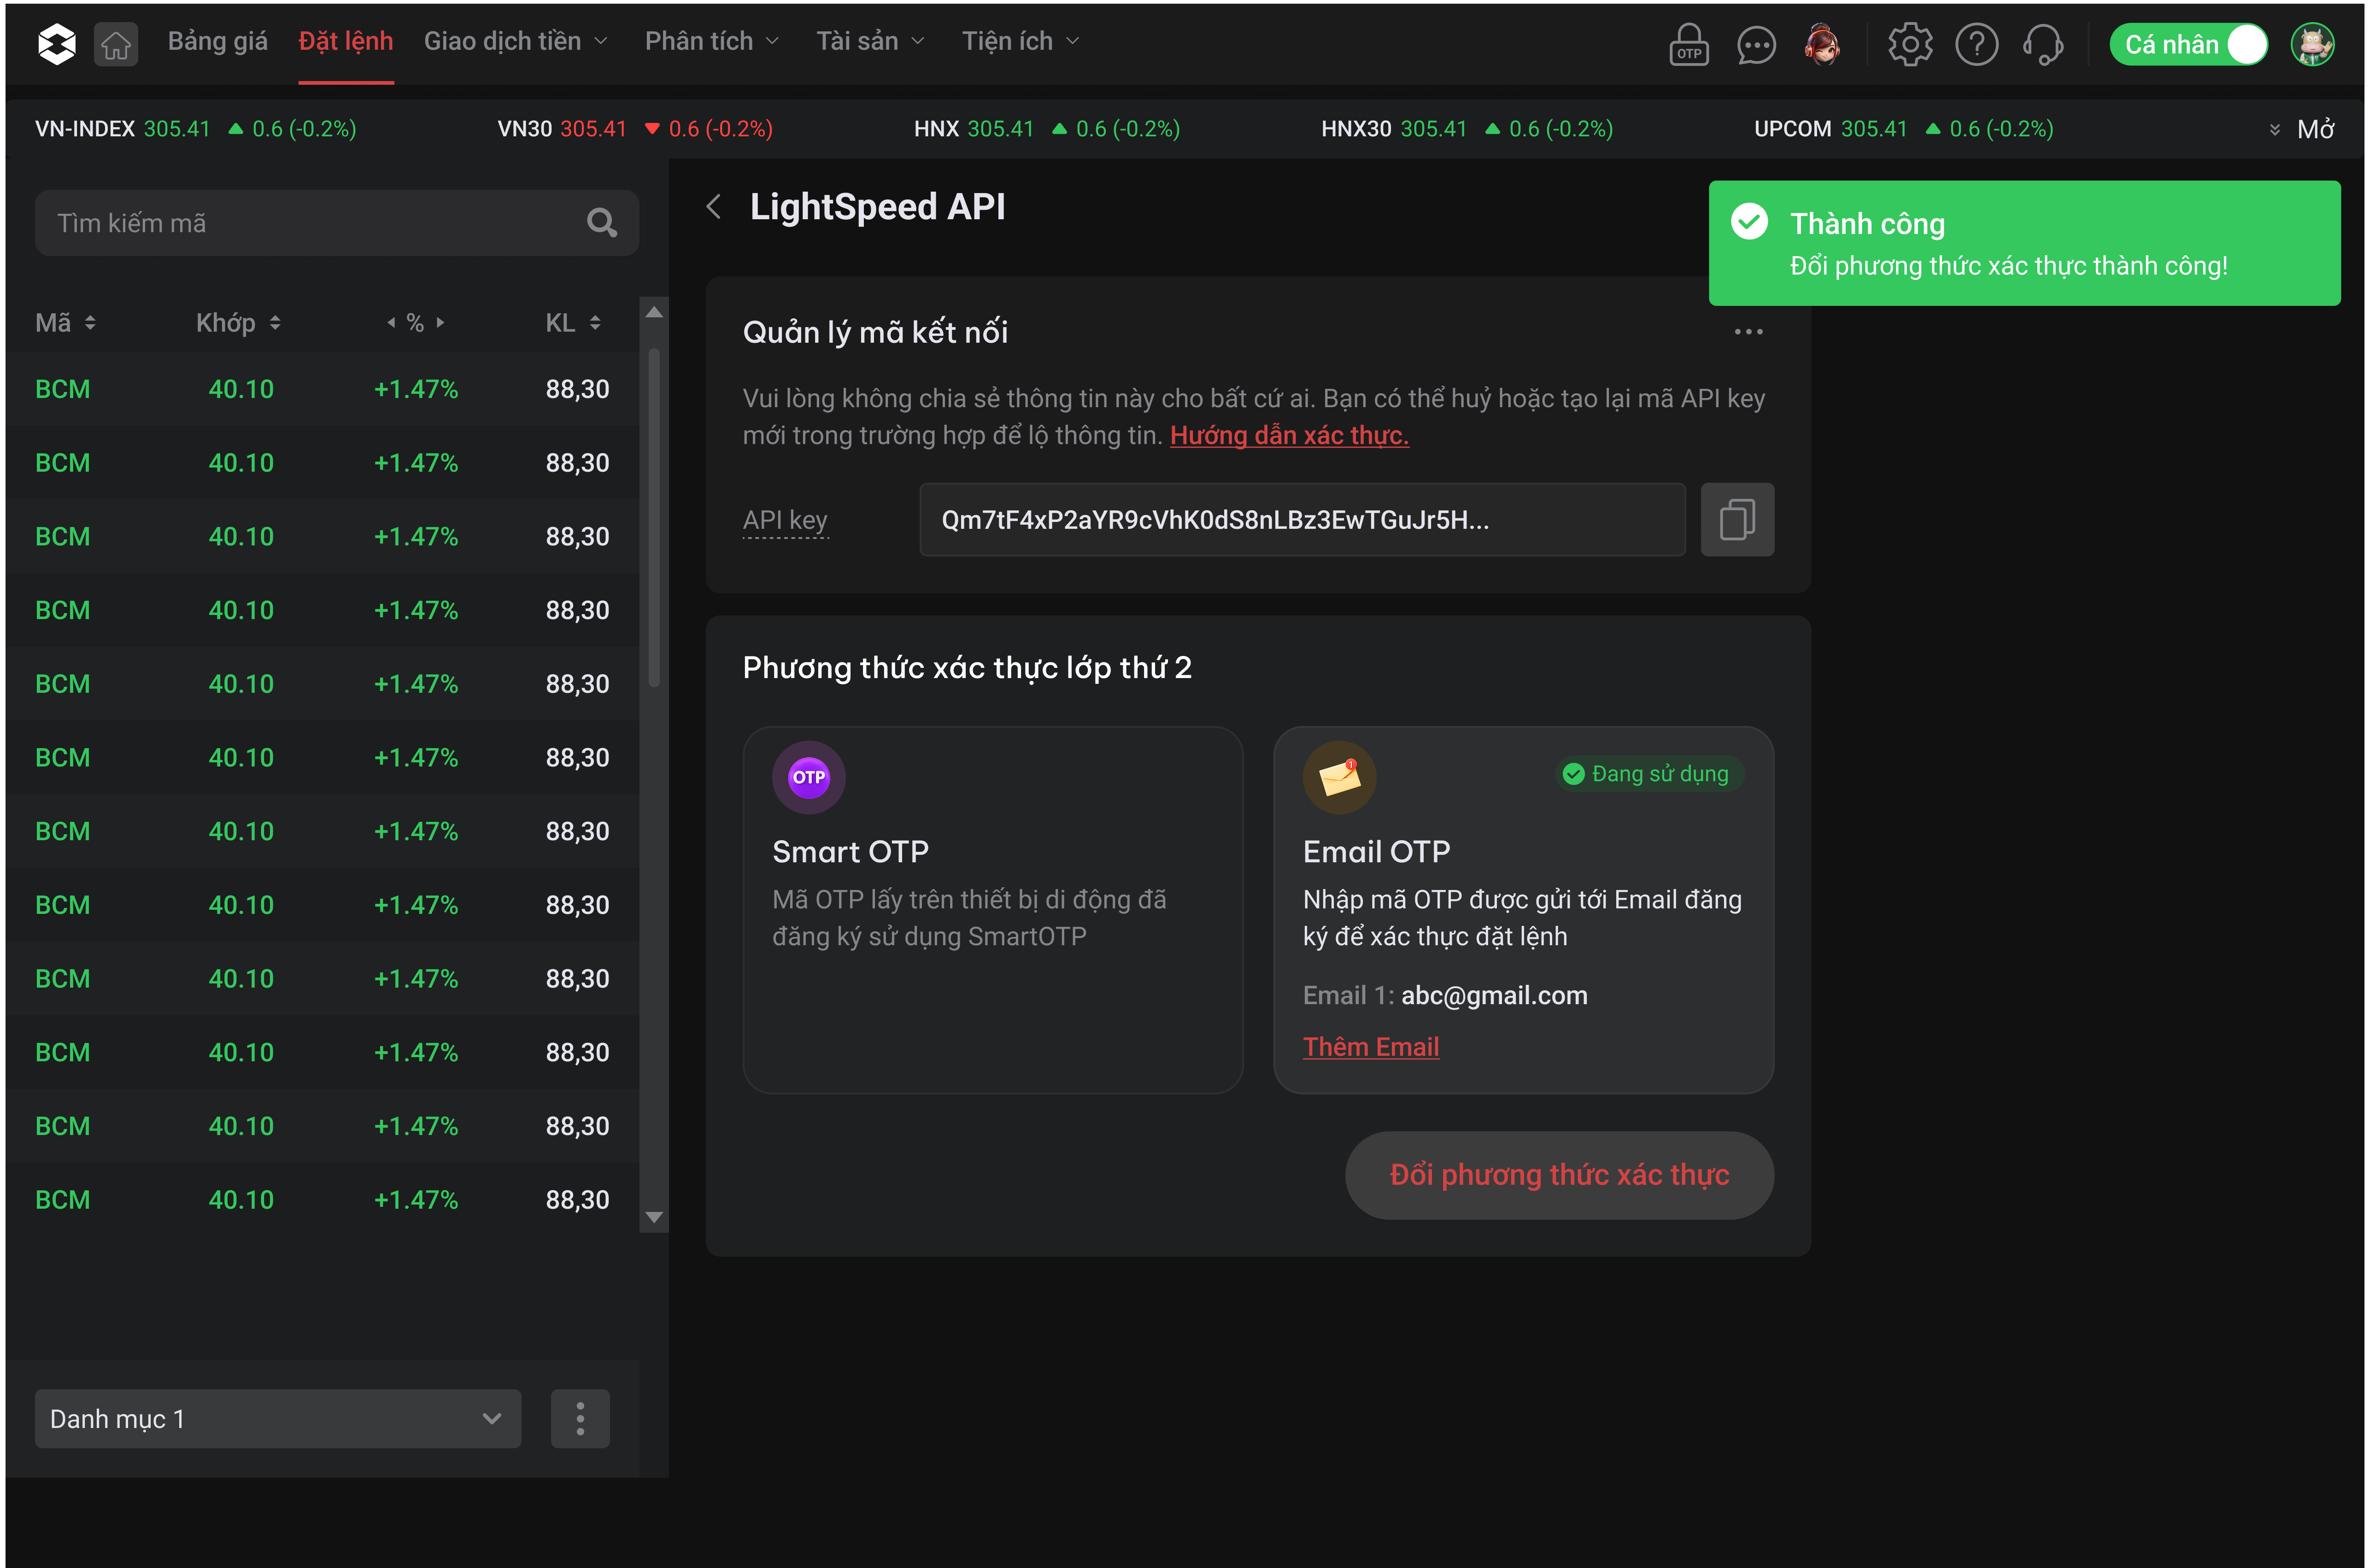Open the three-dot menu in Quản lý mã kết nối
The image size is (2370, 1568).
[x=1748, y=332]
